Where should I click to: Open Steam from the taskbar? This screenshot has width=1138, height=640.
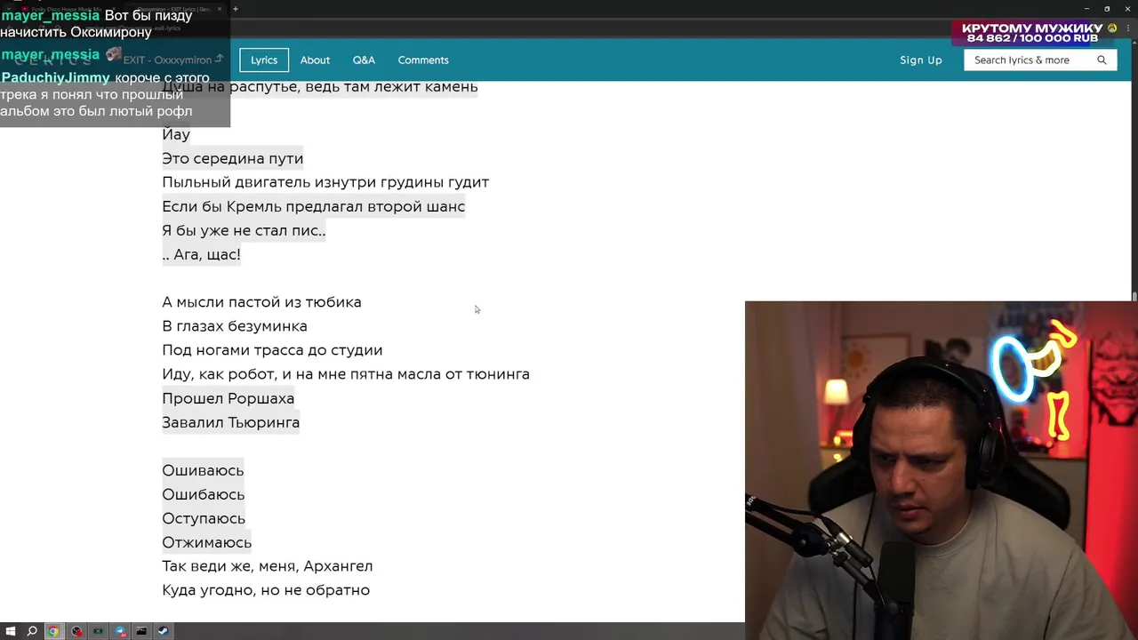pos(163,631)
